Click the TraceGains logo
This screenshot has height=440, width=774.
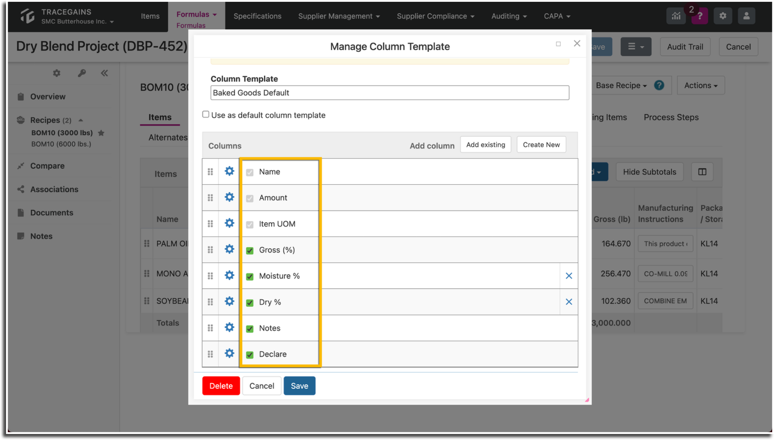(x=27, y=16)
